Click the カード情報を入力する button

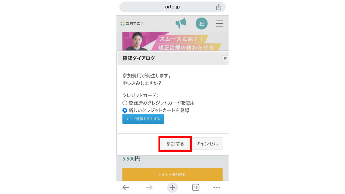143,119
